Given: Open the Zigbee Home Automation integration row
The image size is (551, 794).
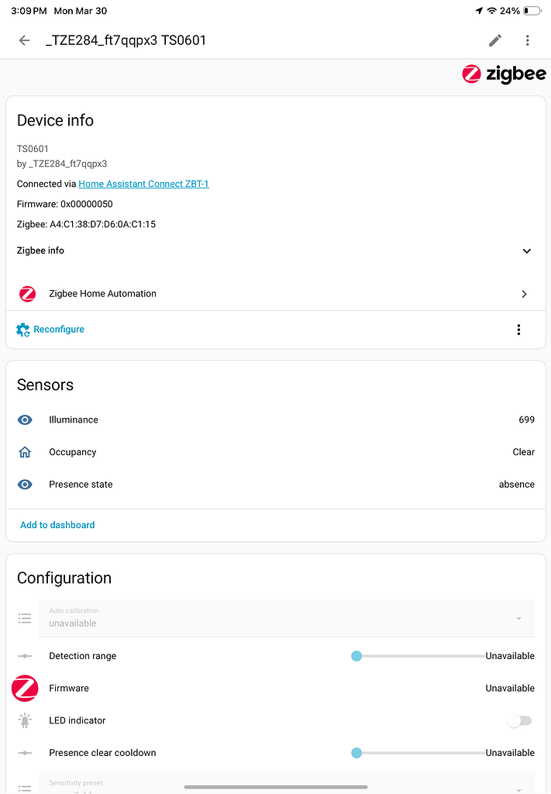Looking at the screenshot, I should click(276, 294).
